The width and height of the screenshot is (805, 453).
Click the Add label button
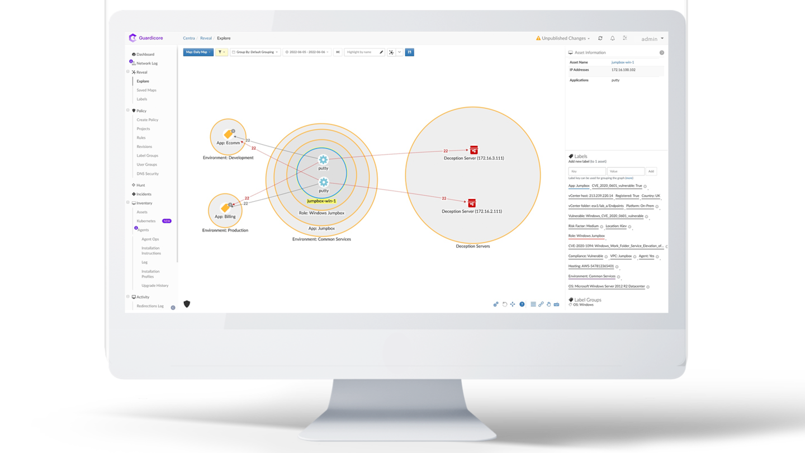(x=651, y=171)
